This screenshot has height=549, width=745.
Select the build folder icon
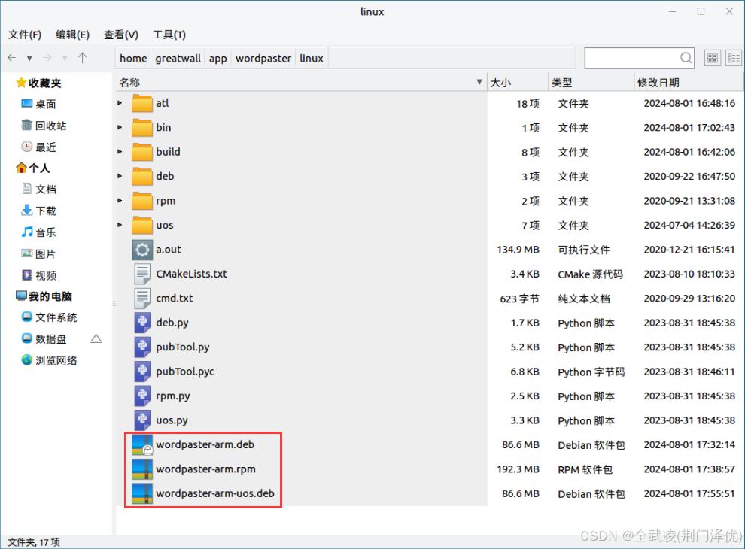(142, 151)
